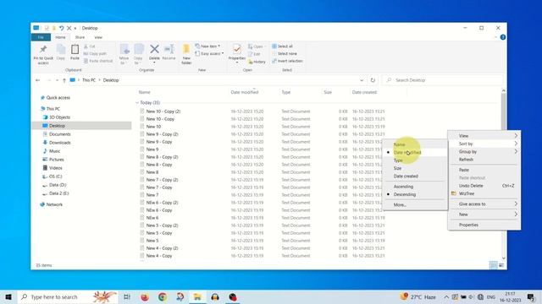Collapse the Today (35) group
Screen dimensions: 542x304
click(x=137, y=103)
